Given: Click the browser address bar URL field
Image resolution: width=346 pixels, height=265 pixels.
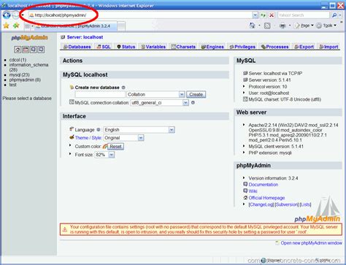Looking at the screenshot, I should pos(140,15).
